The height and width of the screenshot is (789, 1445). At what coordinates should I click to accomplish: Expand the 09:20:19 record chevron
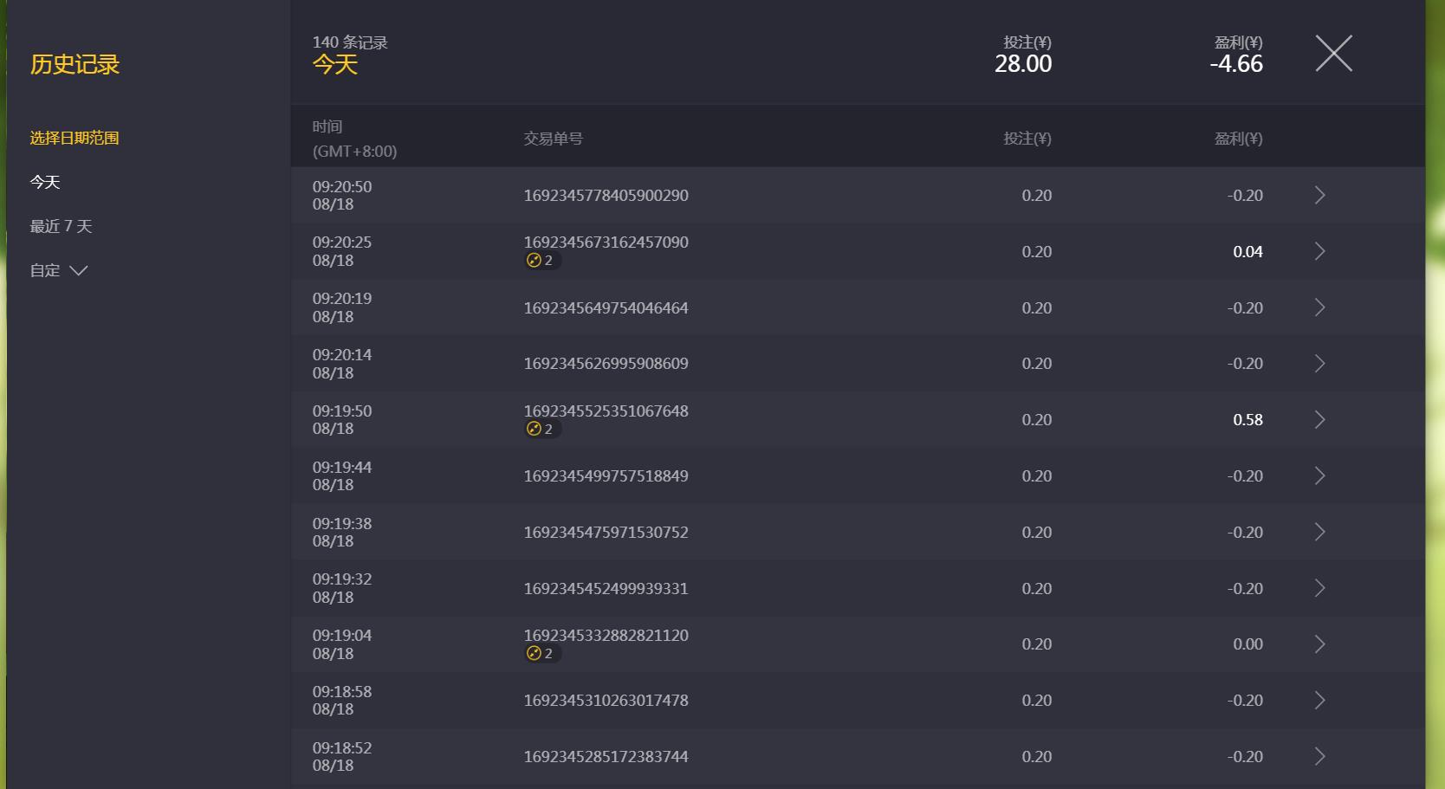(x=1319, y=307)
